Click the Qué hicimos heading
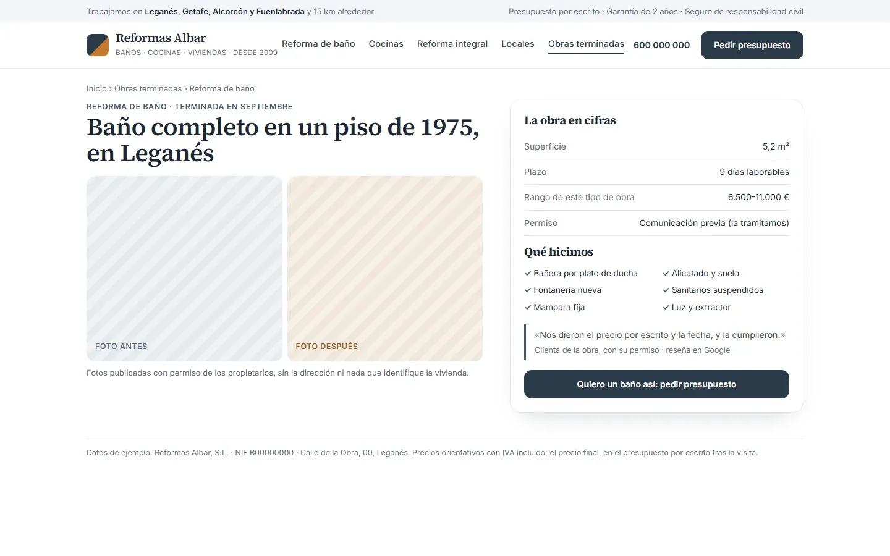This screenshot has height=556, width=890. click(559, 252)
